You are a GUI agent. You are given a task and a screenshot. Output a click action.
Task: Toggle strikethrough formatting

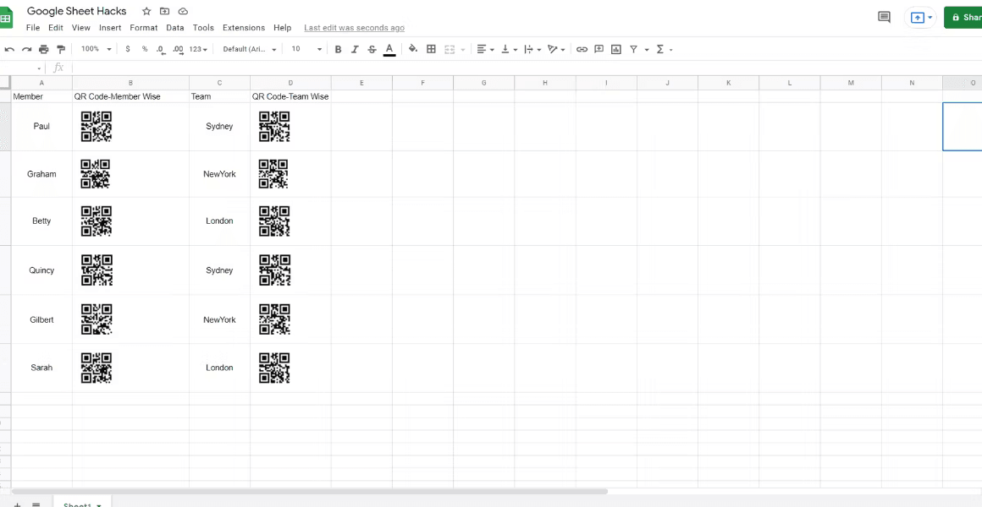pyautogui.click(x=372, y=49)
